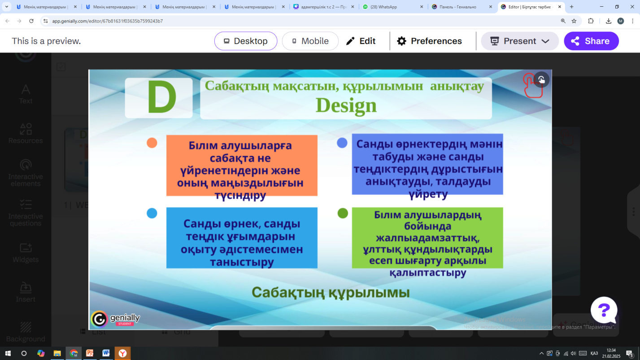Change the КАЗ input language

point(594,353)
